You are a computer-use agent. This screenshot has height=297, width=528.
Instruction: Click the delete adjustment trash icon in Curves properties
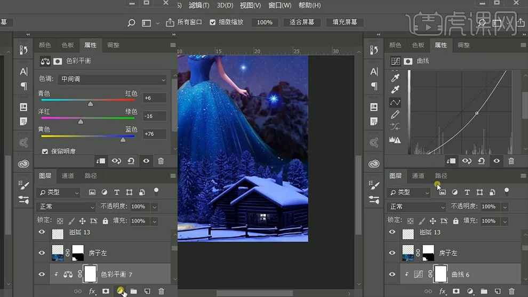coord(511,160)
